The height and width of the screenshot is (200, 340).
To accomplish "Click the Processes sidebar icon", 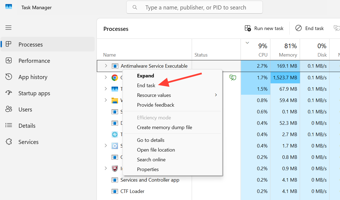I will [9, 44].
